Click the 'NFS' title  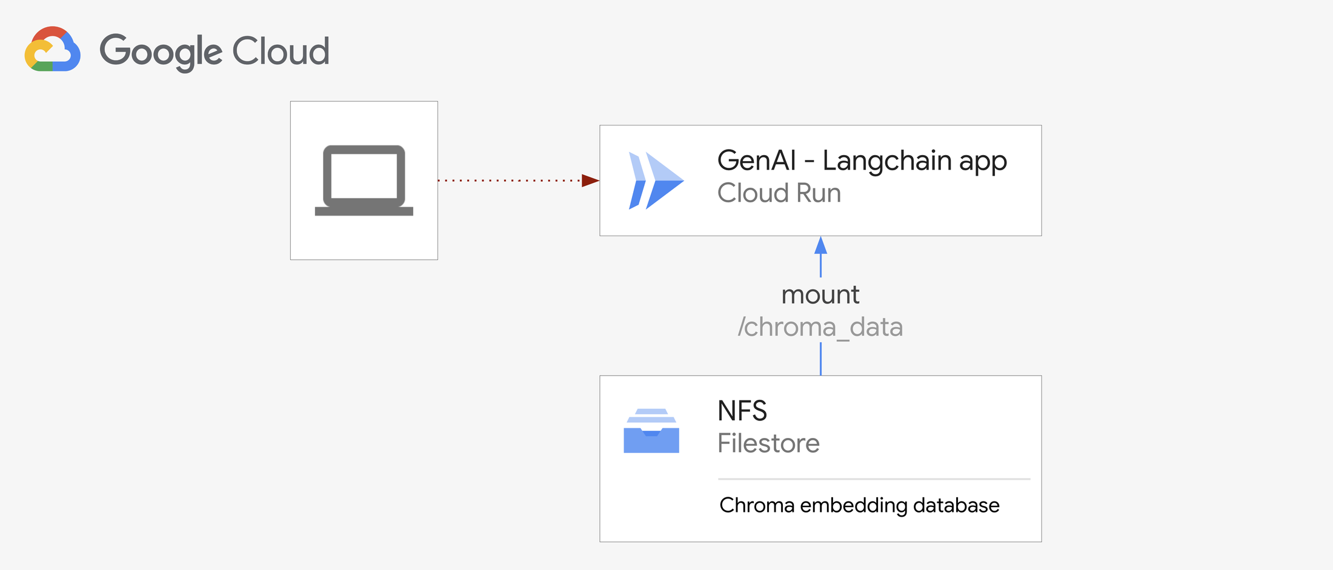click(x=742, y=411)
